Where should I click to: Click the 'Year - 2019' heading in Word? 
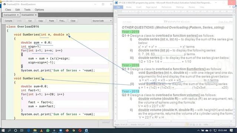click(130, 32)
